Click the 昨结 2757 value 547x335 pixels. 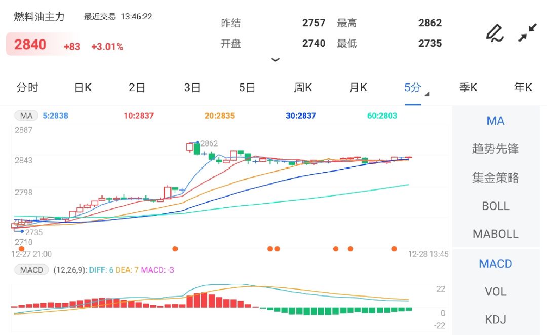[x=314, y=23]
